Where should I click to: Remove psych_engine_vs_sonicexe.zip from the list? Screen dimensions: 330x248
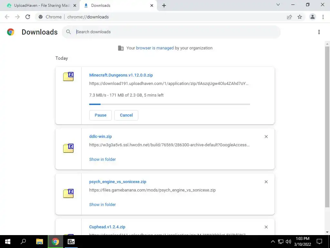[x=266, y=182]
